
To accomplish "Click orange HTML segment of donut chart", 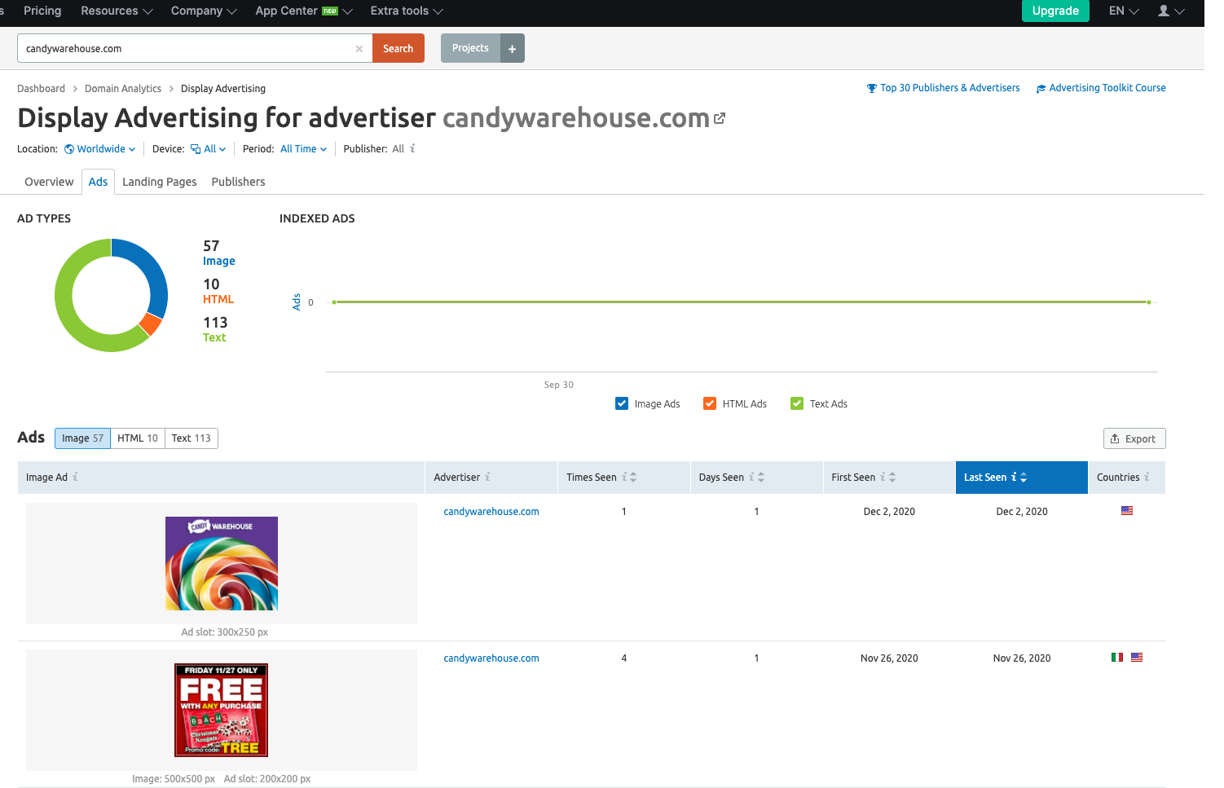I will (151, 324).
